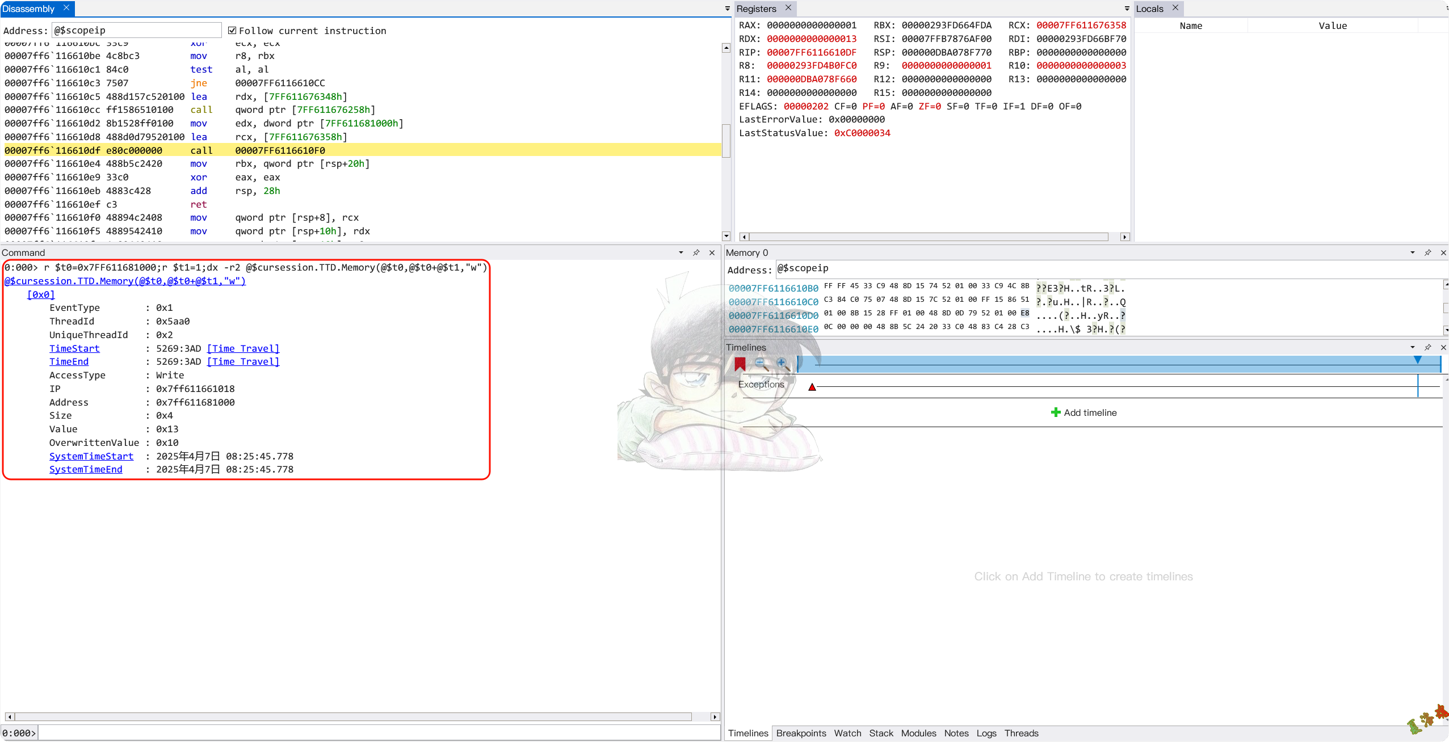Open the SystemTimeStart link
Image resolution: width=1449 pixels, height=742 pixels.
tap(90, 456)
